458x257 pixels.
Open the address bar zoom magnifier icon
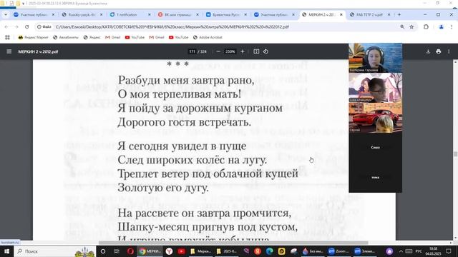(x=402, y=27)
